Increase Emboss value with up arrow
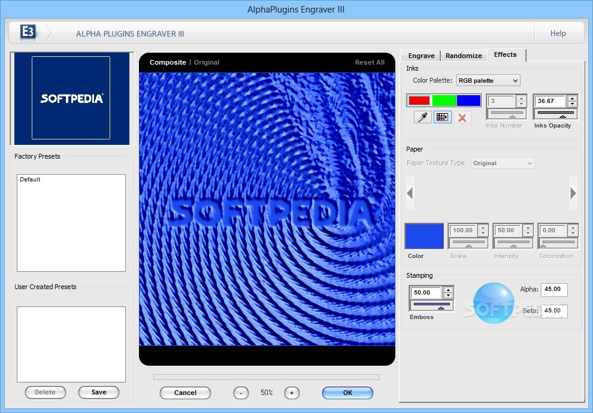This screenshot has width=593, height=413. tap(448, 290)
